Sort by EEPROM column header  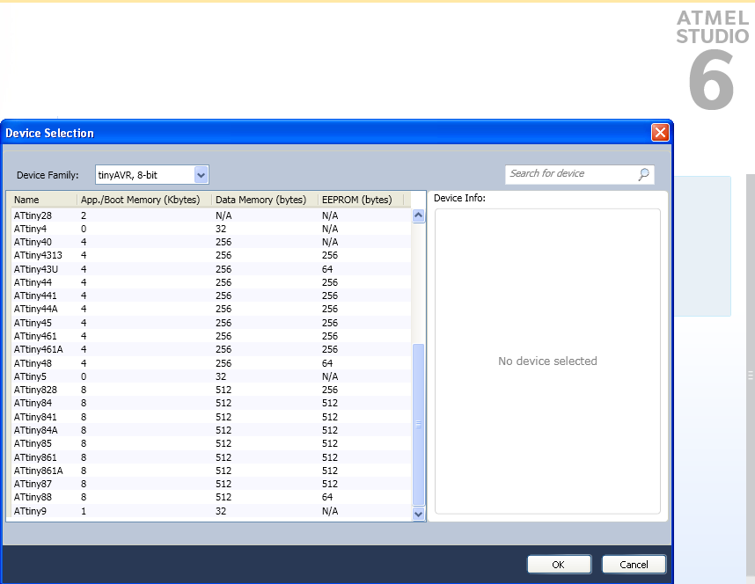(360, 200)
